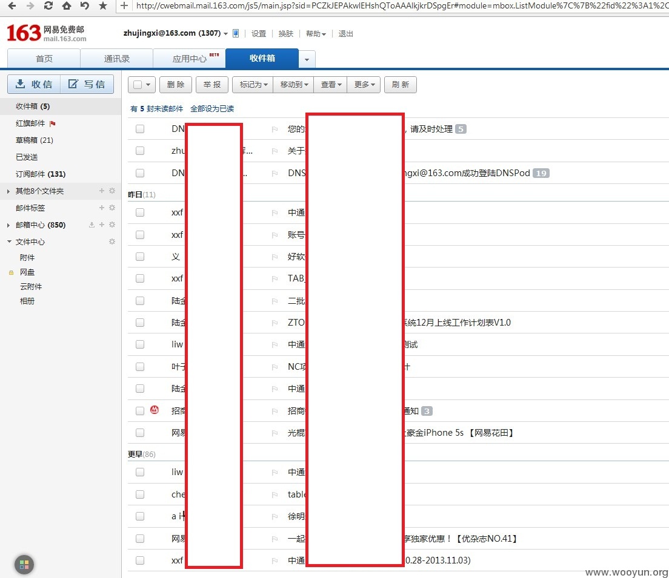
Task: Click the gear icon on 文件中心 row
Action: (x=112, y=241)
